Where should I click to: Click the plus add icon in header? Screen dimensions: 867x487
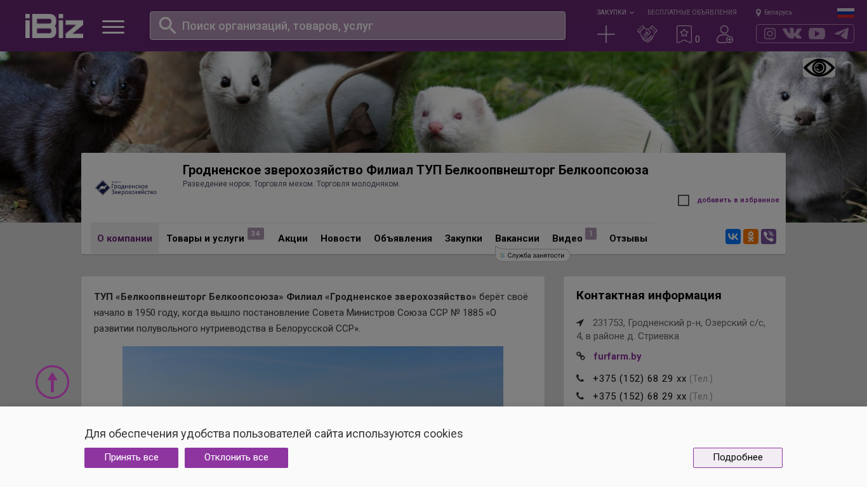point(606,34)
